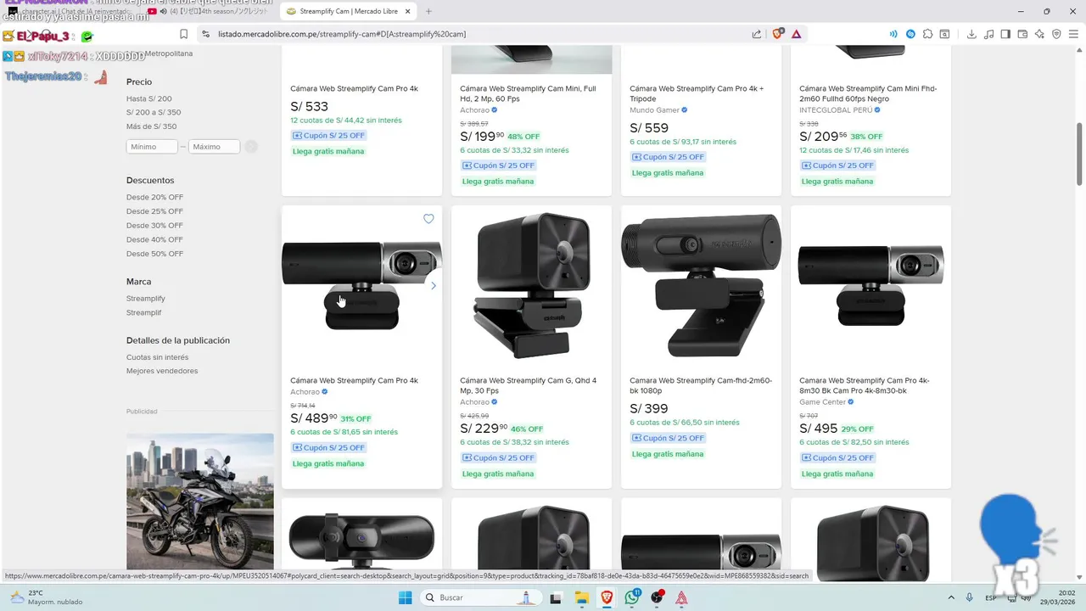Viewport: 1086px width, 611px height.
Task: Filter by Mejores vendedores
Action: click(x=162, y=371)
